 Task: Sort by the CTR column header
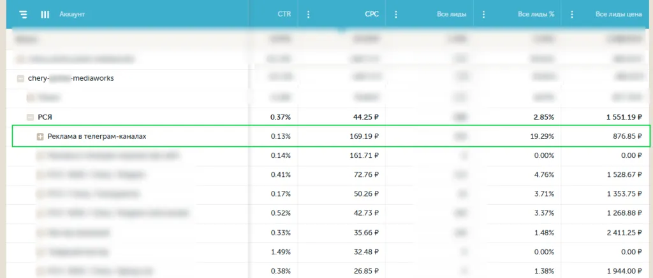coord(284,14)
